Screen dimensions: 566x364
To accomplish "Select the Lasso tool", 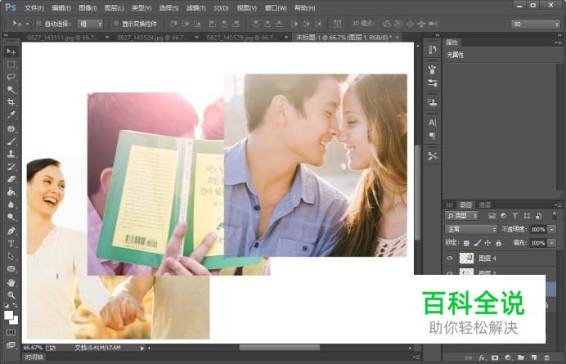I will [x=11, y=77].
